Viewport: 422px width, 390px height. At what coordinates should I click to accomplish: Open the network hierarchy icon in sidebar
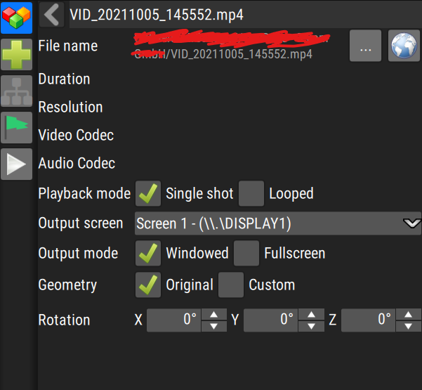click(16, 91)
